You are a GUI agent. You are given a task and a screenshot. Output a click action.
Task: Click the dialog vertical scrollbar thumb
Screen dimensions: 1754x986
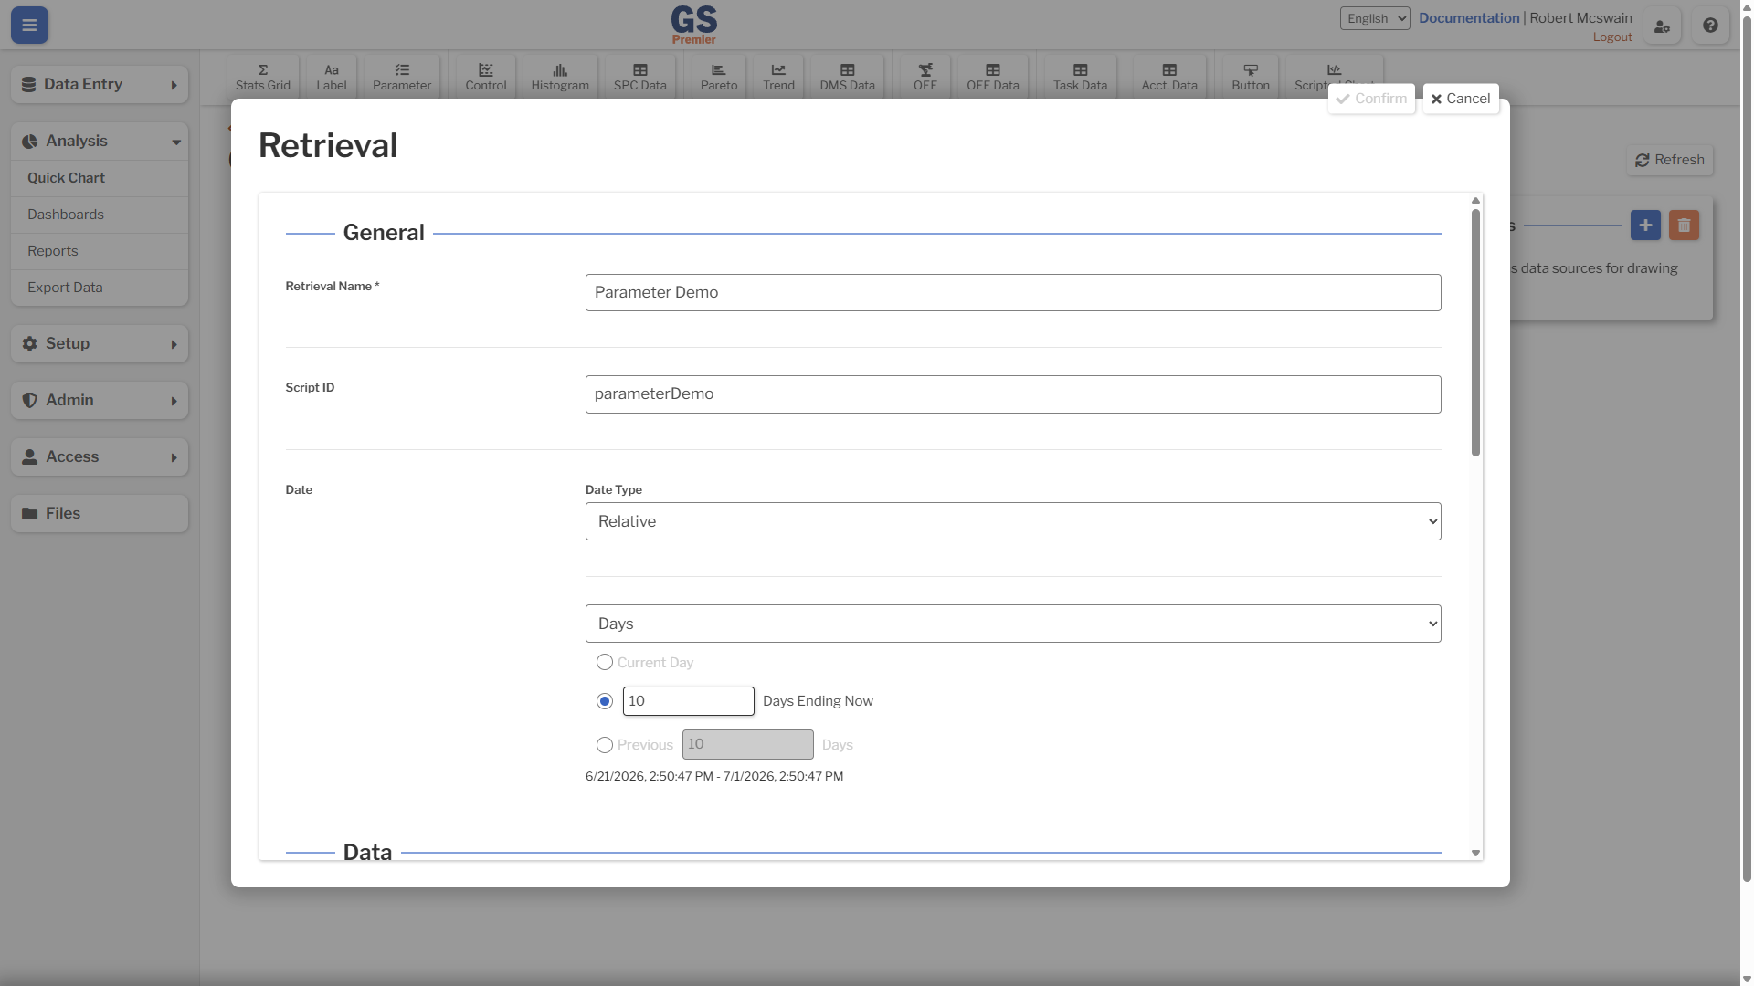(x=1475, y=332)
